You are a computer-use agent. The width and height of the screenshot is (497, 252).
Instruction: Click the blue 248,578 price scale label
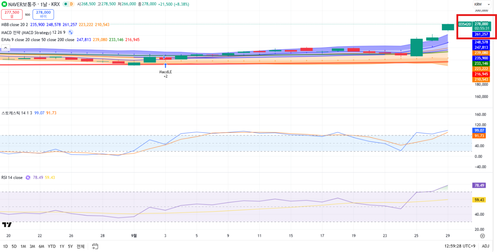coord(482,42)
